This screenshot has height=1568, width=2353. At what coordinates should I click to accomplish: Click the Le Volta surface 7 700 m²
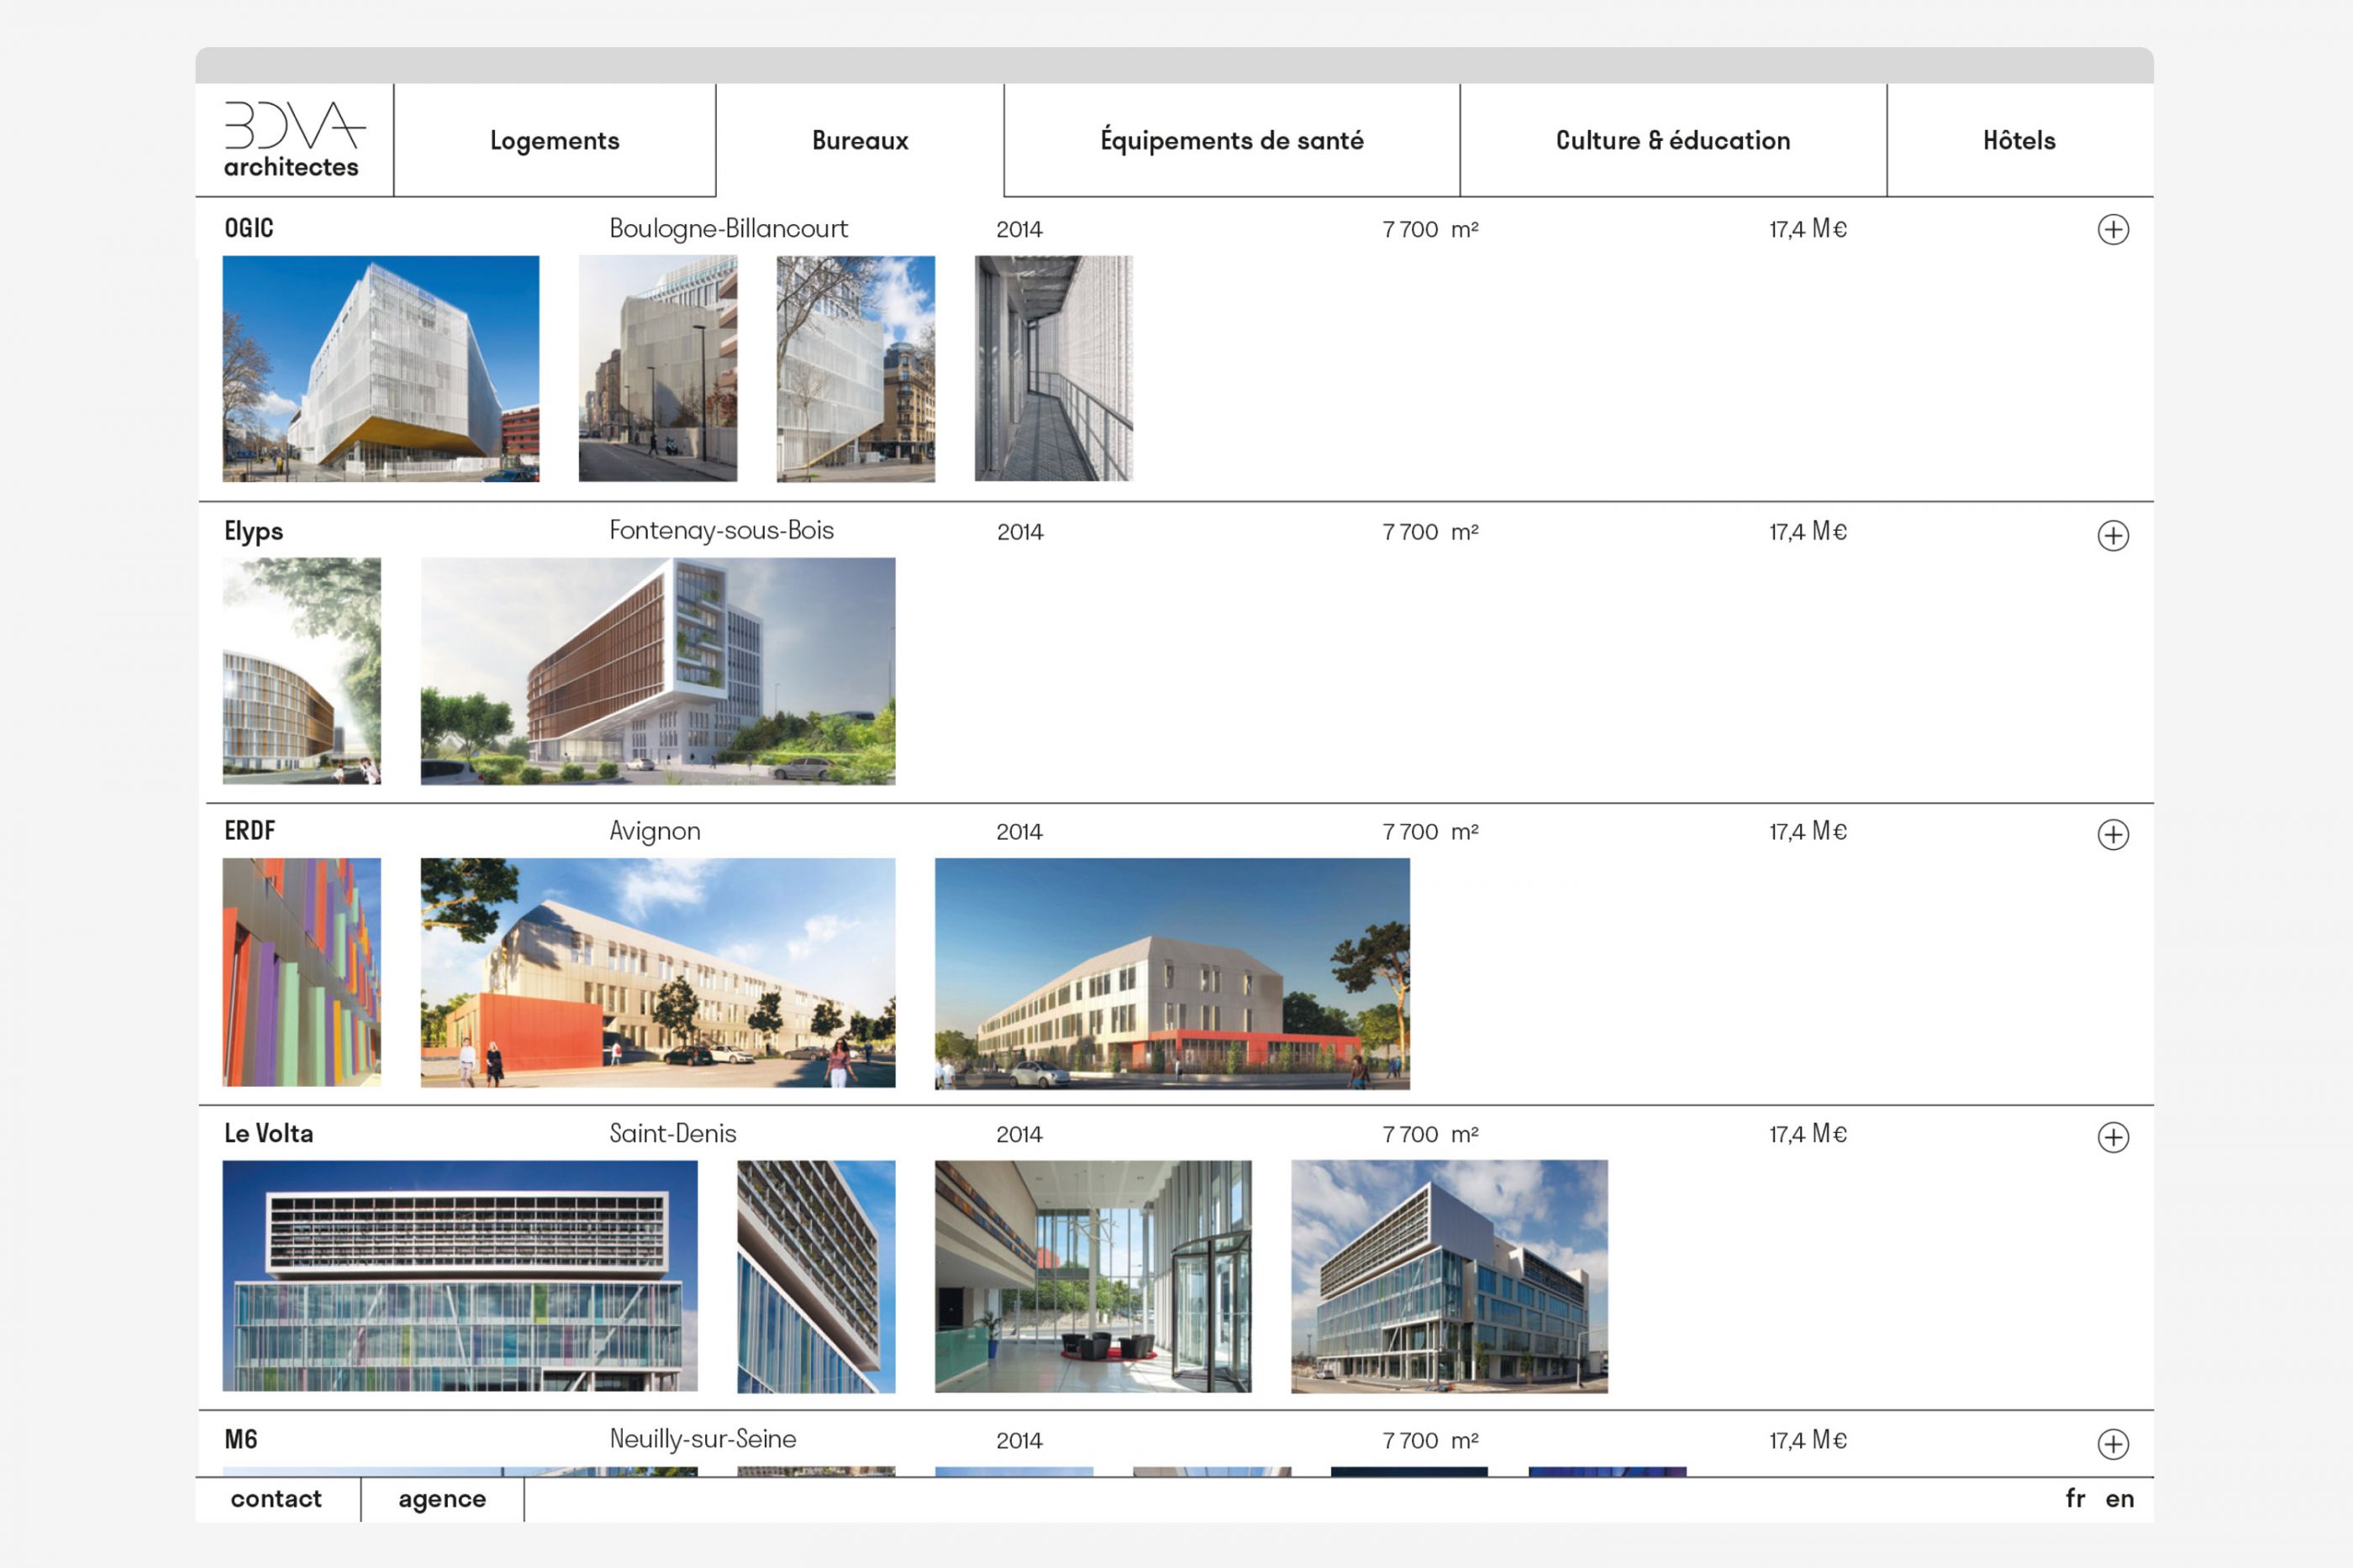[1430, 1134]
